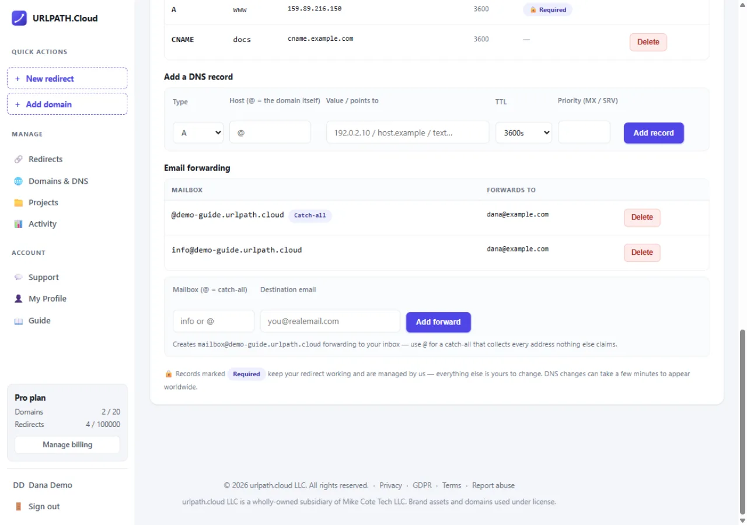747x525 pixels.
Task: Click the globe icon beside Domains & DNS
Action: coord(18,181)
